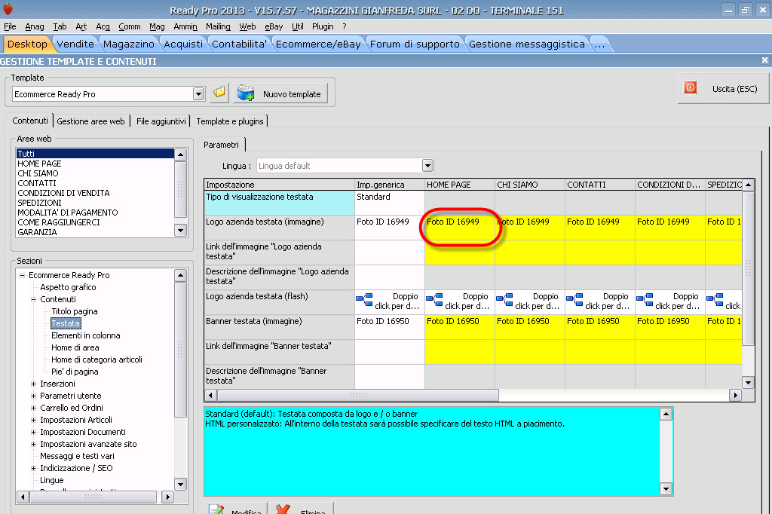The height and width of the screenshot is (514, 772).
Task: Click Foto ID 16950 cell under CONTATTI
Action: 600,327
